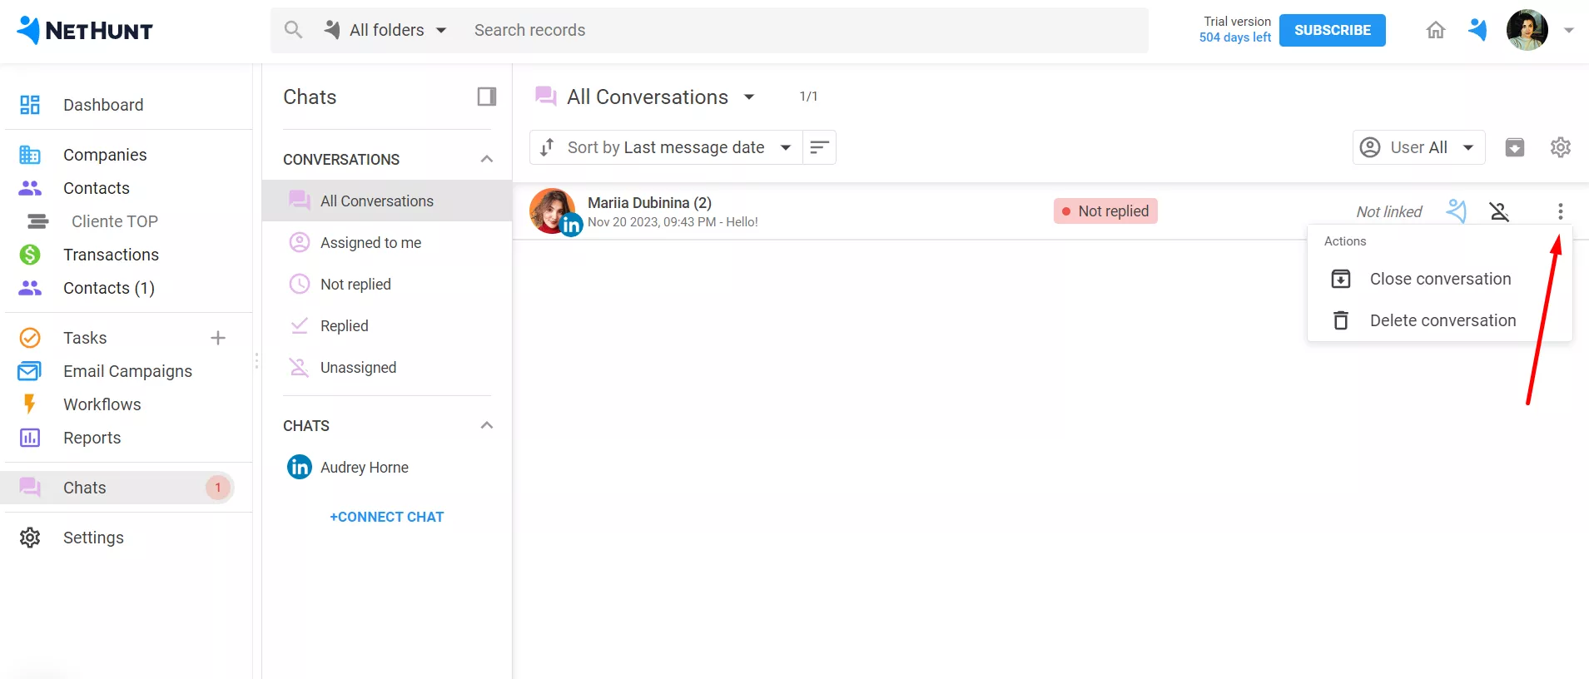Add a new task with plus icon
Screen dimensions: 1589x679
[218, 338]
